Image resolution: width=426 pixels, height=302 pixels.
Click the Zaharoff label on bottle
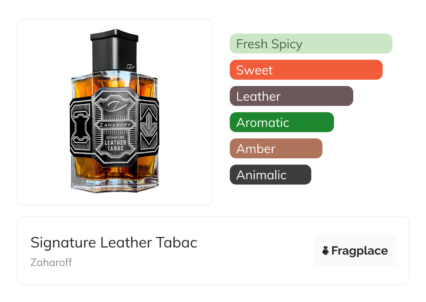pos(114,124)
